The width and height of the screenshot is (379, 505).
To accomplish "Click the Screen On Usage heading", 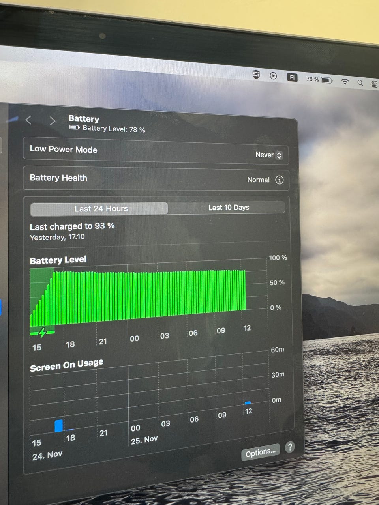I will click(67, 365).
